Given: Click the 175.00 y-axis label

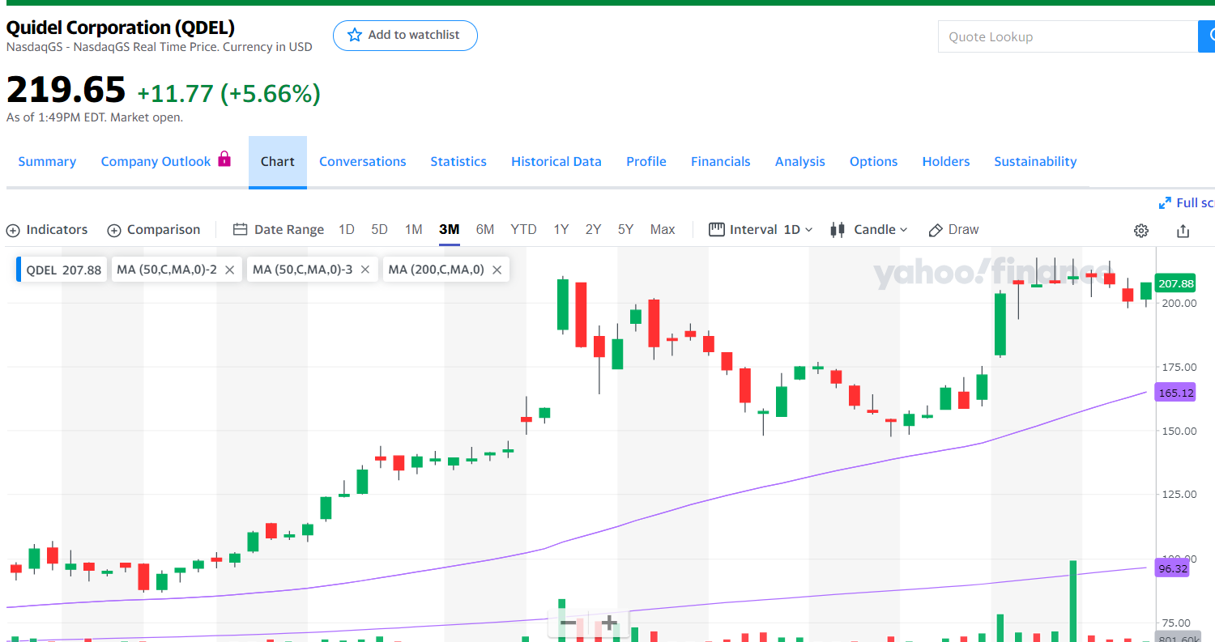Looking at the screenshot, I should [x=1179, y=367].
